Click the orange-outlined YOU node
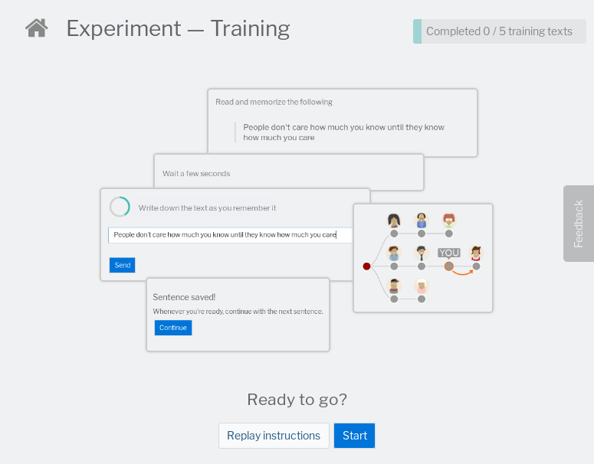 (449, 266)
